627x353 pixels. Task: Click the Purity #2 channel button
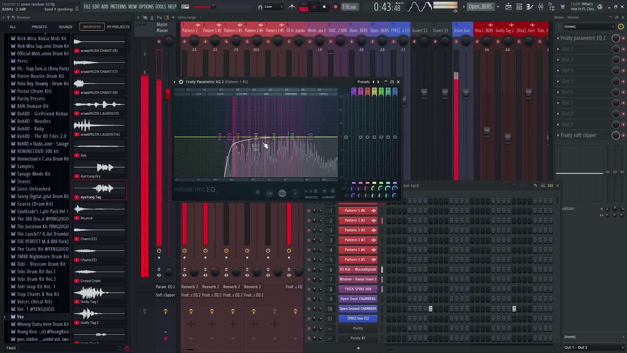[x=358, y=338]
